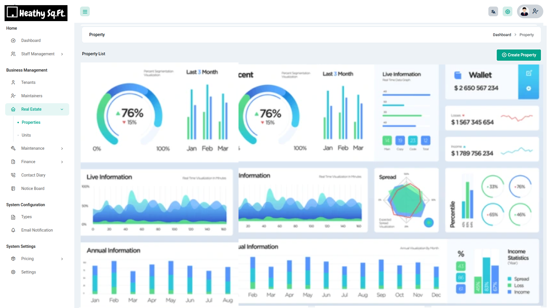This screenshot has width=549, height=308.
Task: Open the Maintainers menu item
Action: click(x=32, y=96)
